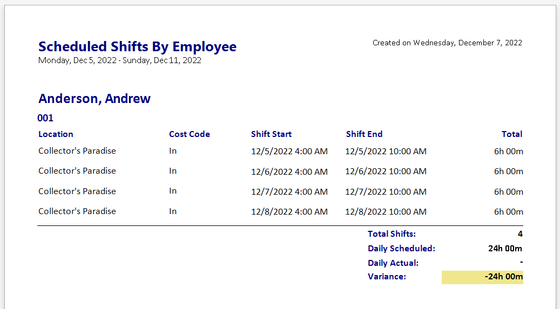Click cost code 'In' in the 12/7/2022 row

(x=173, y=191)
